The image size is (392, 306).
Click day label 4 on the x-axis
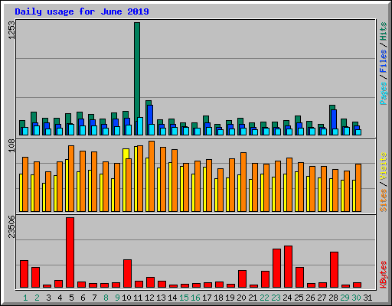point(60,298)
